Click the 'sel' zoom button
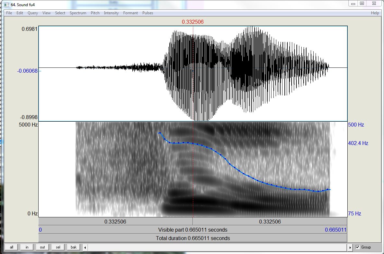This screenshot has height=254, width=384. point(58,247)
